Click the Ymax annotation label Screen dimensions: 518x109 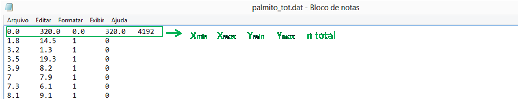pyautogui.click(x=286, y=36)
